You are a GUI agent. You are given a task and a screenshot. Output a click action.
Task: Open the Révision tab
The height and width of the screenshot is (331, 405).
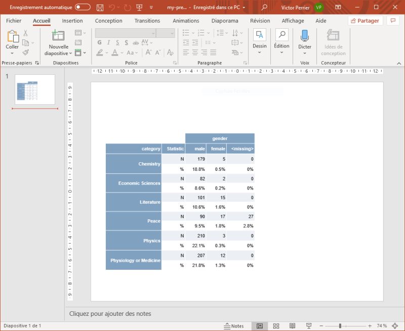260,21
